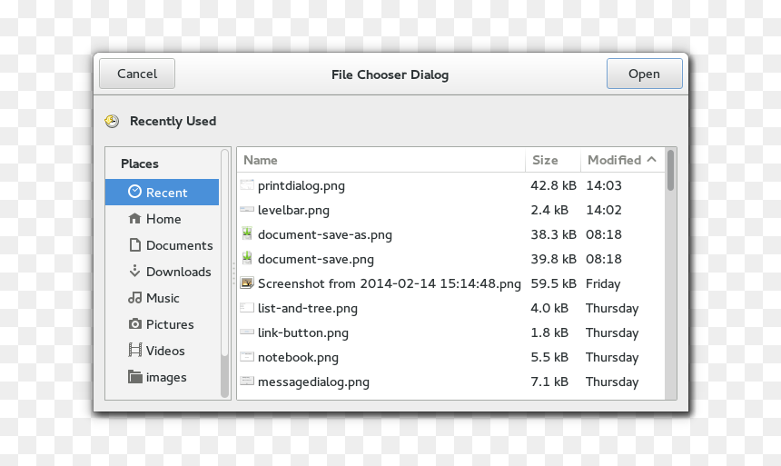Image resolution: width=781 pixels, height=466 pixels.
Task: Click the 1.8 kB size value
Action: click(x=549, y=332)
